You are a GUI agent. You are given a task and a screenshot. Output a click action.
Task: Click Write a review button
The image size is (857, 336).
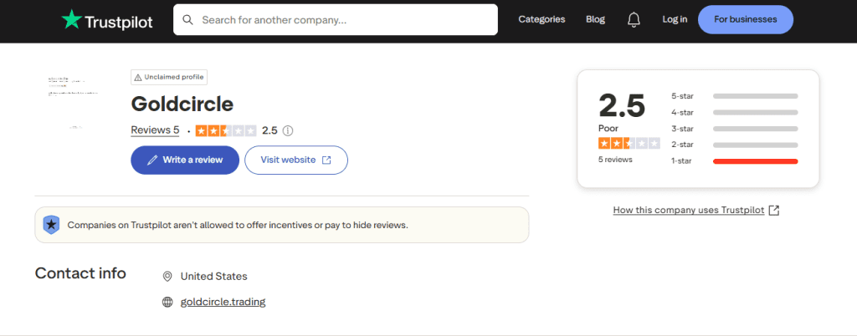pyautogui.click(x=185, y=160)
